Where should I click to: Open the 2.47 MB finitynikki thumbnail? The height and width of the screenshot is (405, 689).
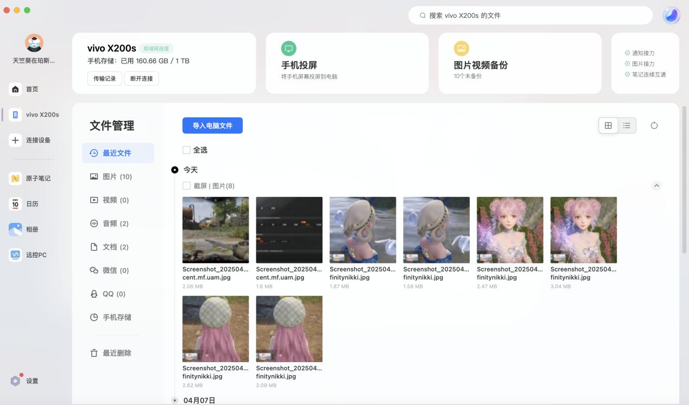510,230
